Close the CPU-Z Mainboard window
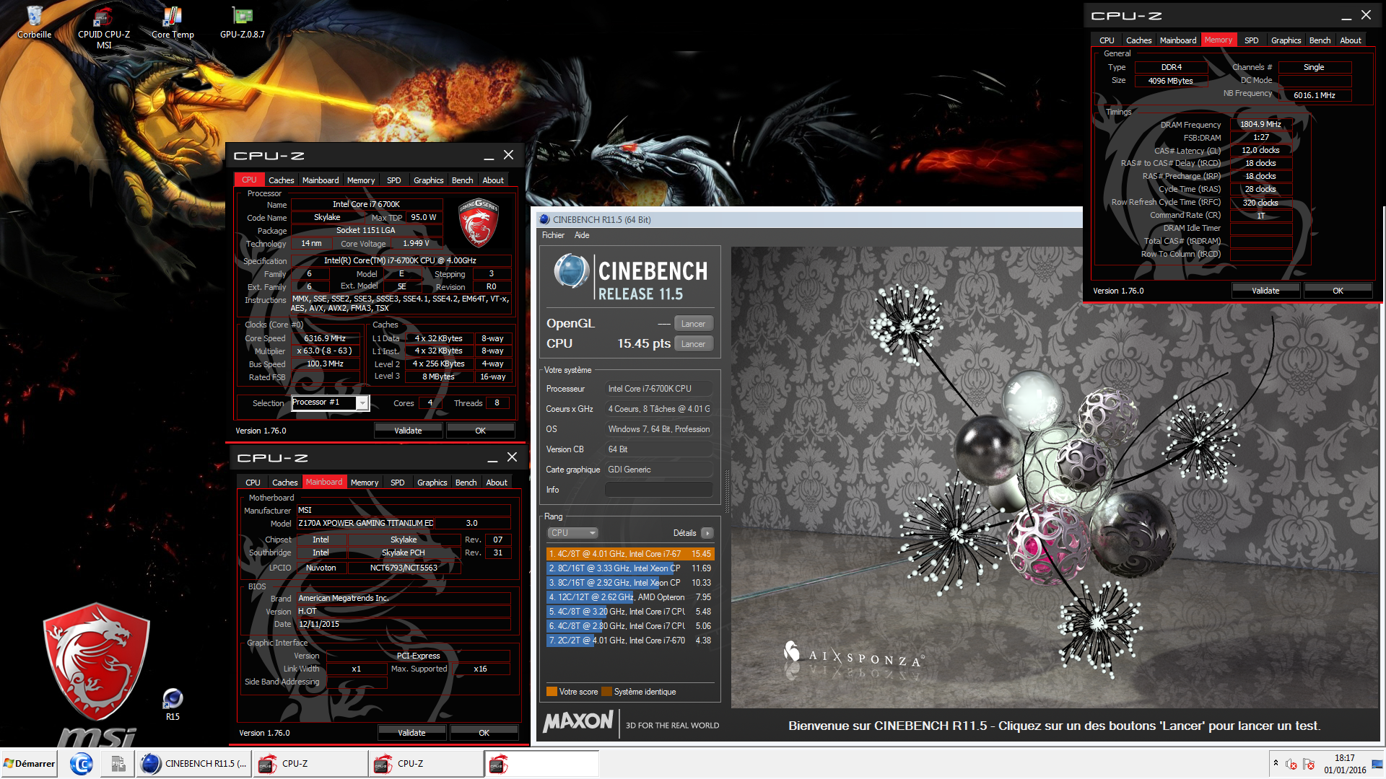The height and width of the screenshot is (779, 1386). click(x=512, y=457)
